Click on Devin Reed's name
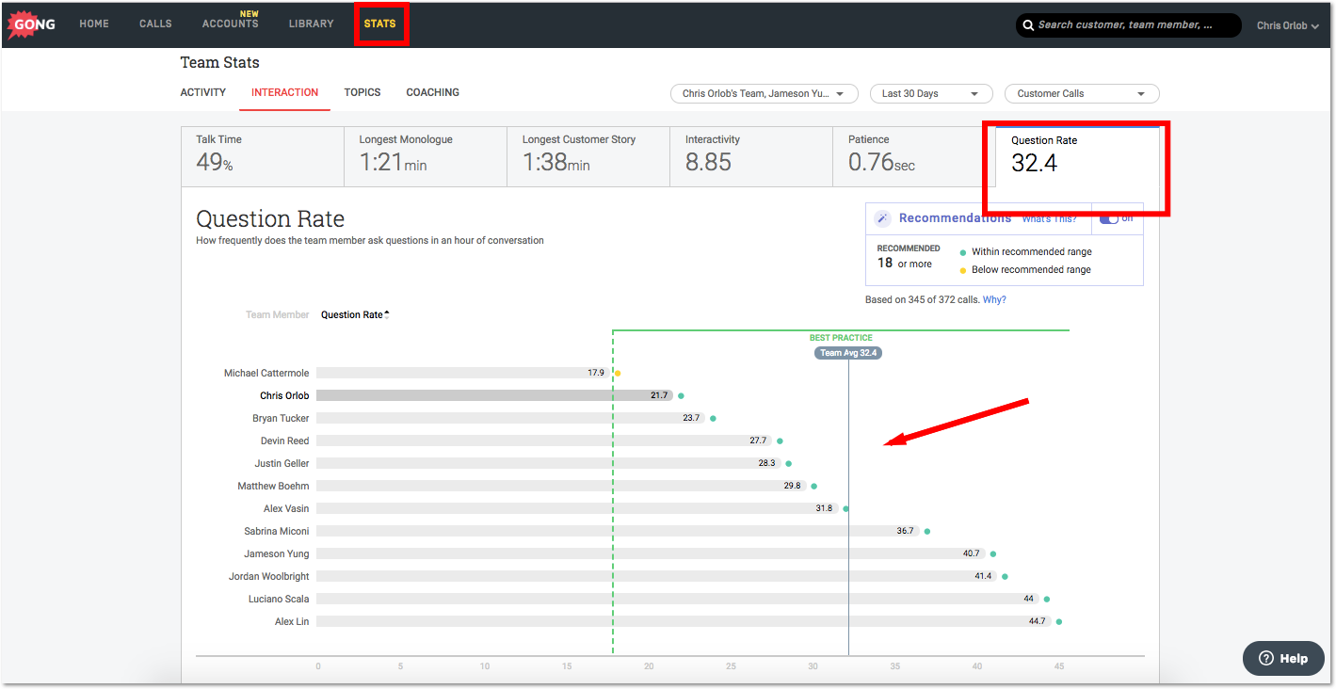1336x689 pixels. (284, 441)
